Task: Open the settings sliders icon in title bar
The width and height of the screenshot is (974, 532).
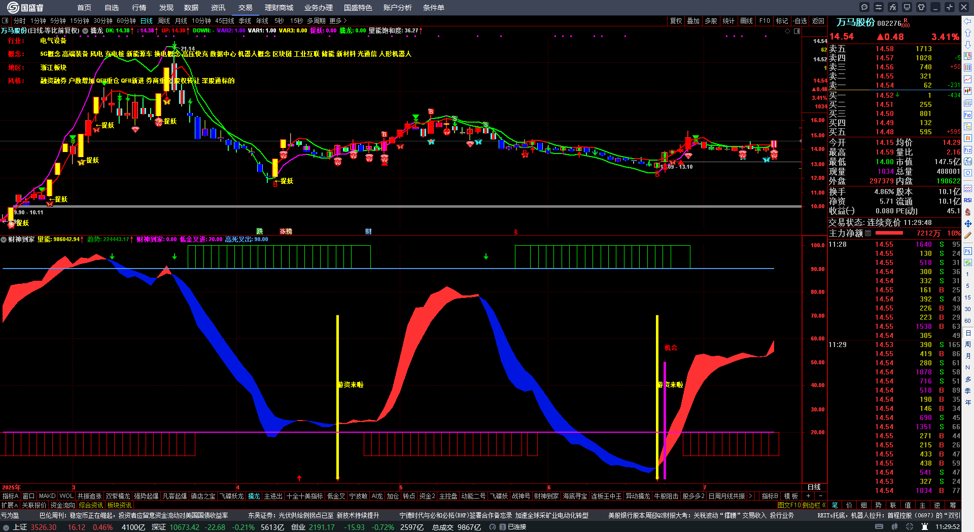Action: tap(879, 7)
